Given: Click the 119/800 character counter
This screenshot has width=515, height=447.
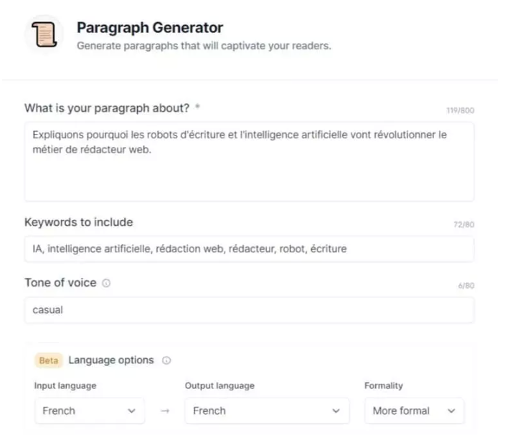Looking at the screenshot, I should click(x=460, y=110).
